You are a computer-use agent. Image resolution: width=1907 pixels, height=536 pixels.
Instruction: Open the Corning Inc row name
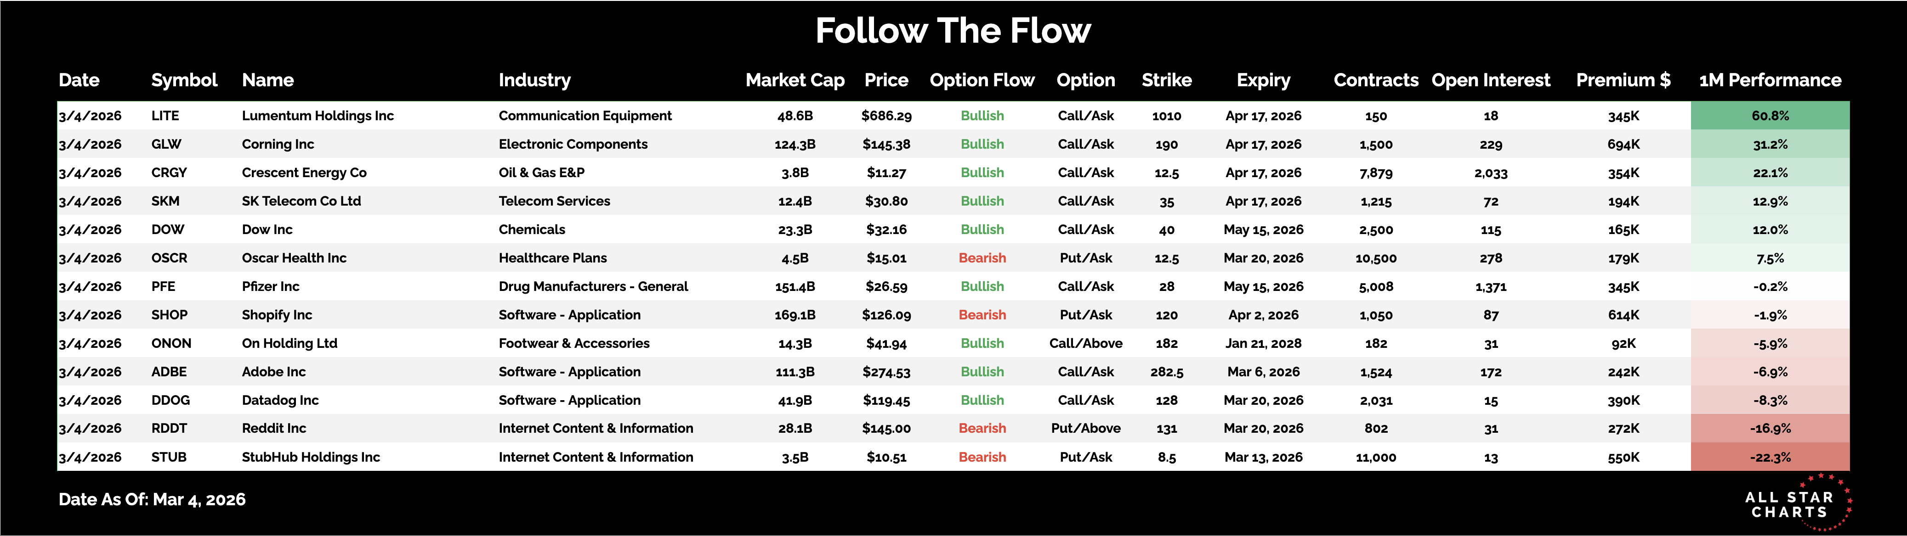coord(278,144)
